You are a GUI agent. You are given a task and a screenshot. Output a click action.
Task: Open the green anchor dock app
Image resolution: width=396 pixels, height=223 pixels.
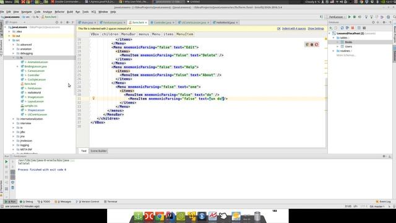coord(138,216)
